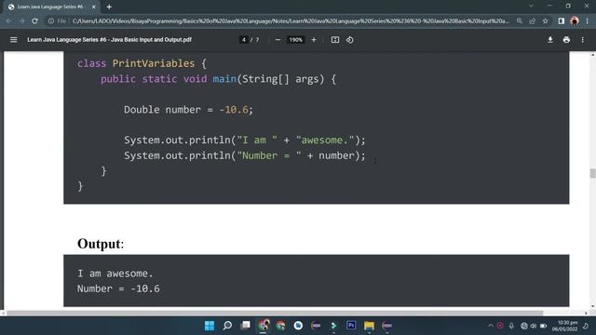This screenshot has width=596, height=335.
Task: Click the output line 'Number = -10.6'
Action: coord(118,288)
